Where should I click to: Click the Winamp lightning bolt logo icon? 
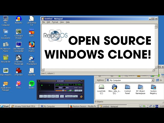(81, 97)
